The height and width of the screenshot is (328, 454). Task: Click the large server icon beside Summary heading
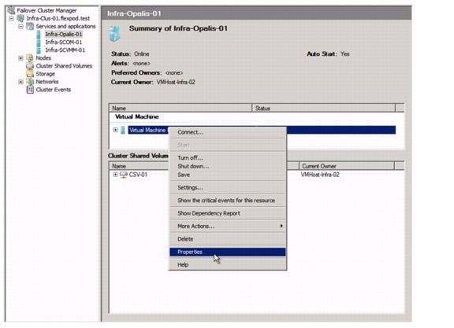[x=115, y=34]
